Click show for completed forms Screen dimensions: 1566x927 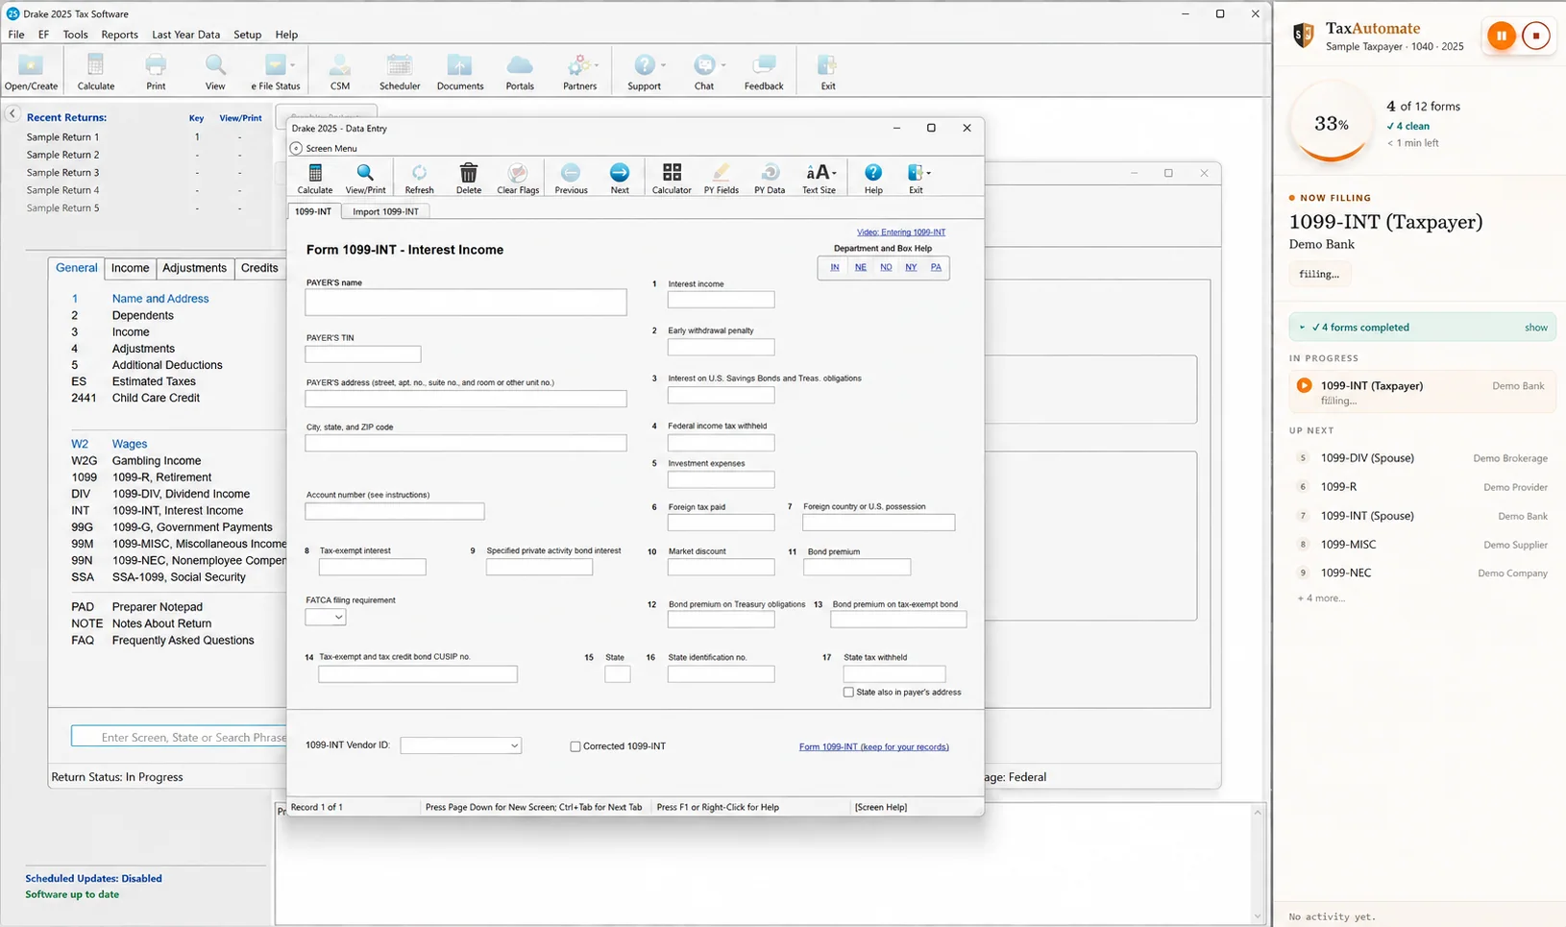(x=1535, y=328)
